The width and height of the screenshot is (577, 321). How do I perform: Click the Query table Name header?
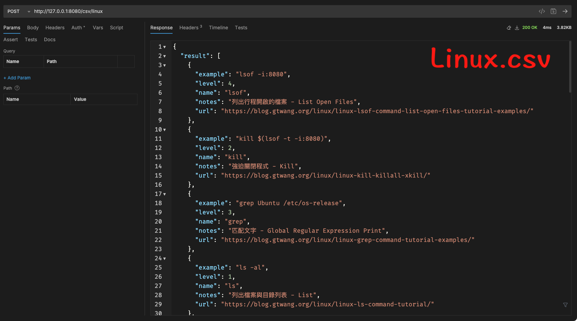[x=24, y=61]
